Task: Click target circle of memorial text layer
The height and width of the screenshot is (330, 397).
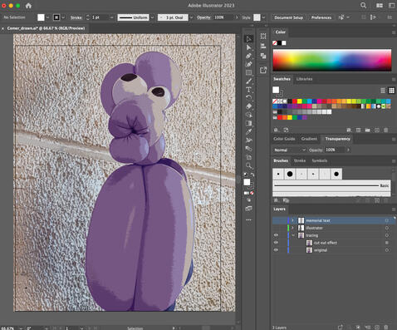Action: point(387,220)
